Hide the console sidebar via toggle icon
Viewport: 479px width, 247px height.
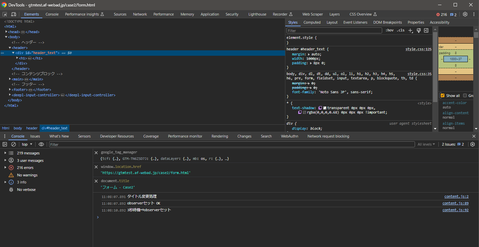pyautogui.click(x=5, y=144)
